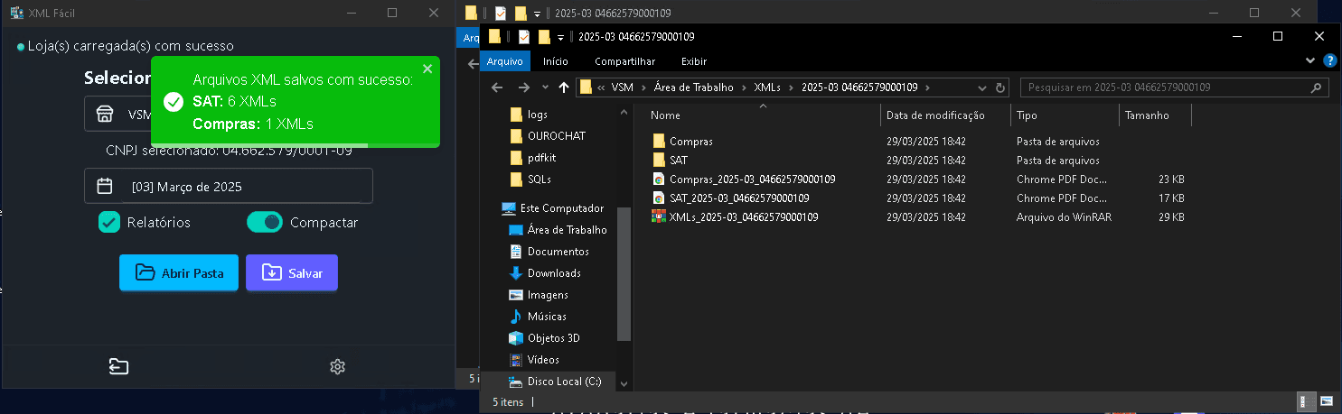The image size is (1342, 414).
Task: Click the logout icon in XML Fácil footer
Action: 118,366
